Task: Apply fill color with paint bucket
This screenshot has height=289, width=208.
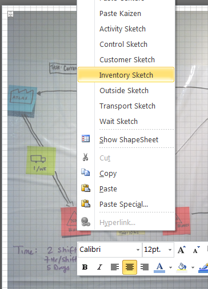Action: click(x=182, y=267)
